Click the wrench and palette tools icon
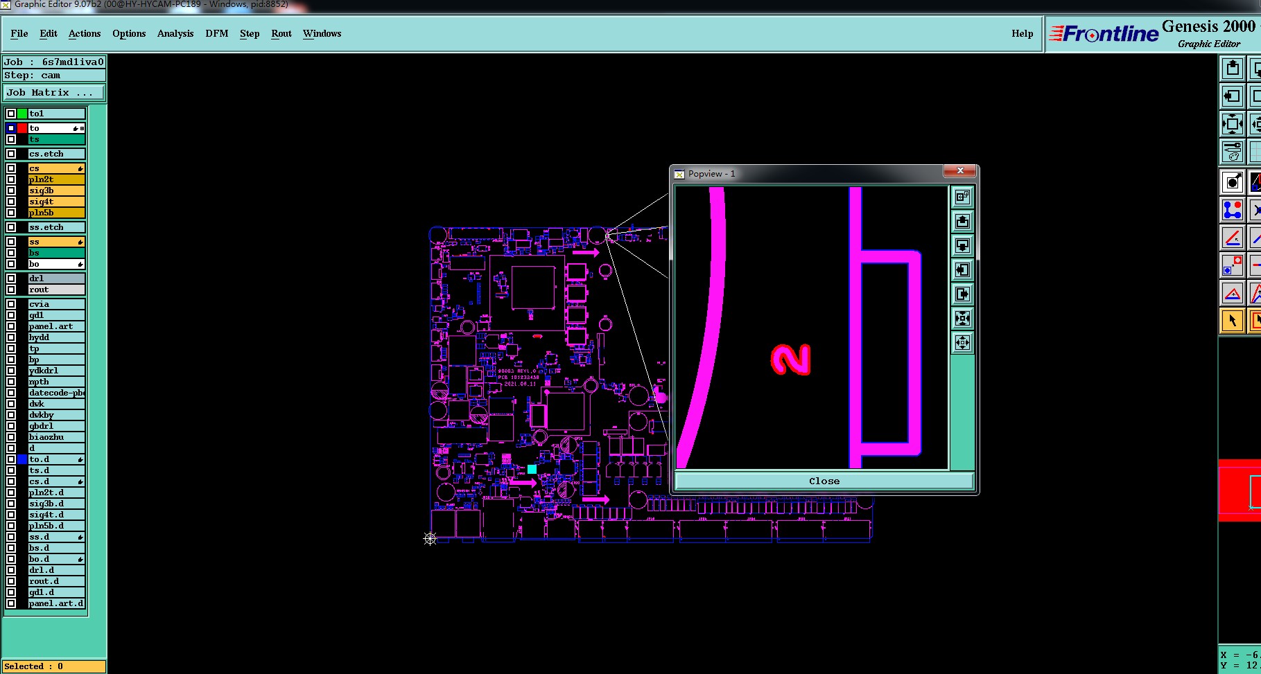 pos(1233,151)
